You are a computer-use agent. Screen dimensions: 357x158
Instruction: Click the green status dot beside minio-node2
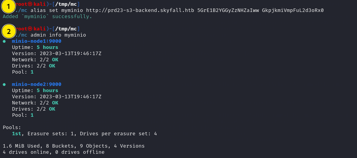click(x=4, y=84)
